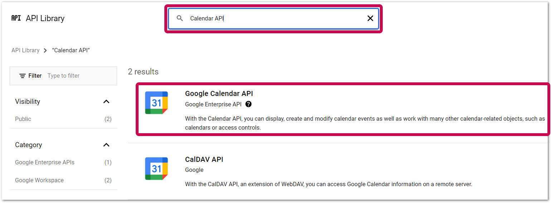Image resolution: width=551 pixels, height=203 pixels.
Task: Collapse the Visibility section
Action: tap(106, 102)
